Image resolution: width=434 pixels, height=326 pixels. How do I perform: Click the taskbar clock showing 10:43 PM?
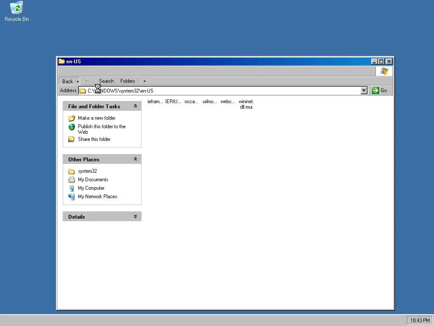pos(420,320)
